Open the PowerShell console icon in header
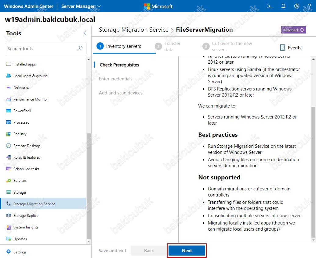 point(270,6)
